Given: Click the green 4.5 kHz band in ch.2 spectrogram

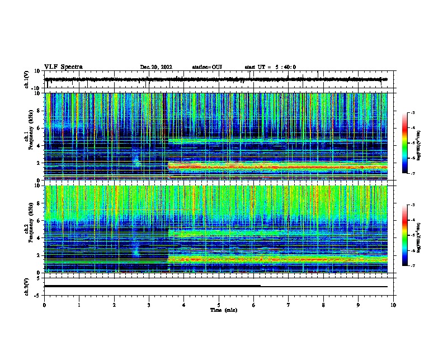Looking at the screenshot, I should click(x=226, y=234).
